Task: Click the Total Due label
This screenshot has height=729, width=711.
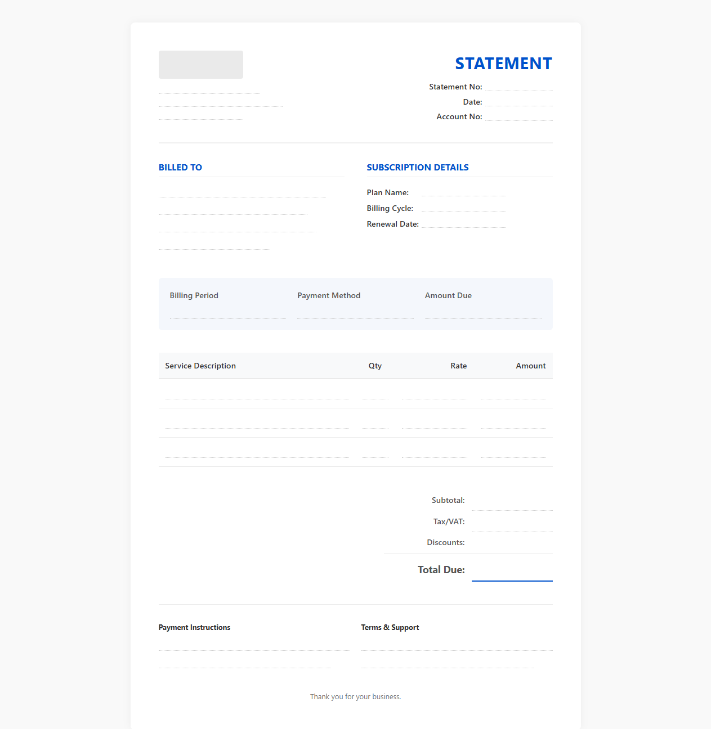Action: pos(441,570)
